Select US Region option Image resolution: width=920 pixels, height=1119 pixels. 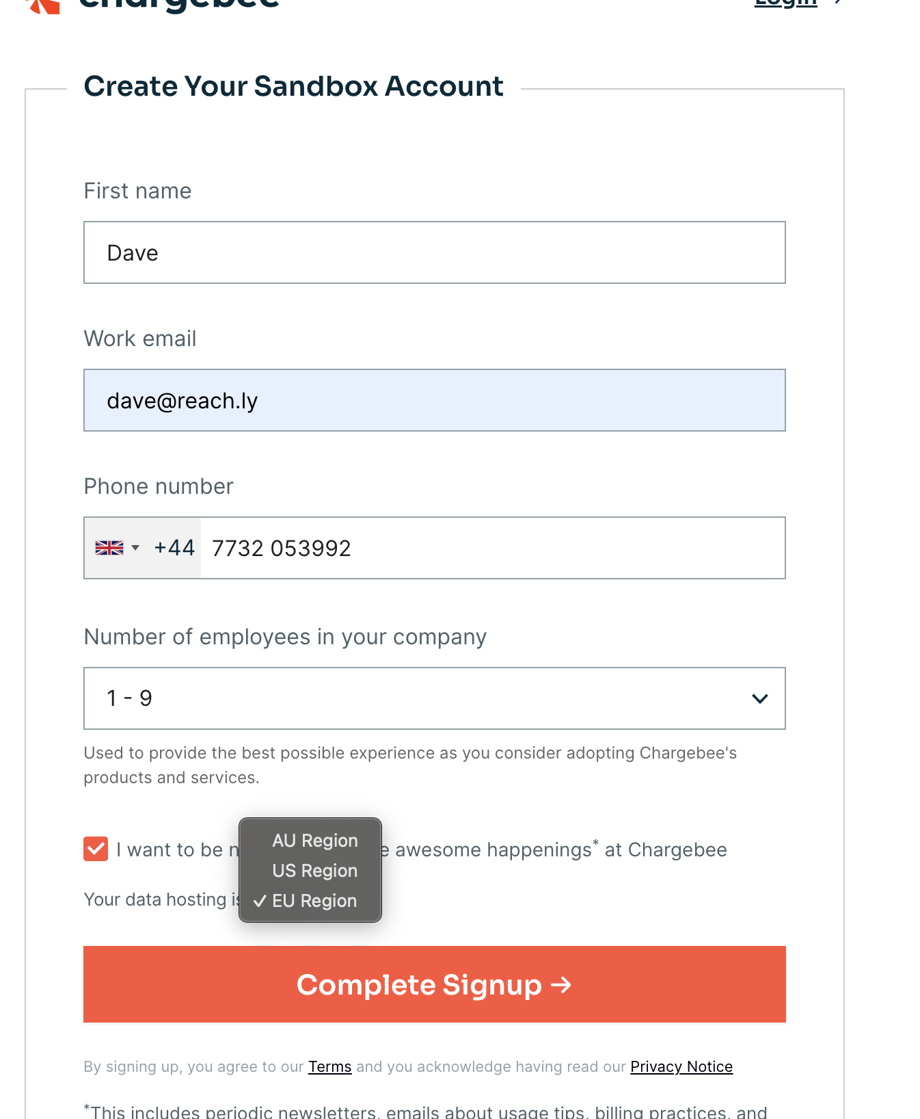pos(314,871)
